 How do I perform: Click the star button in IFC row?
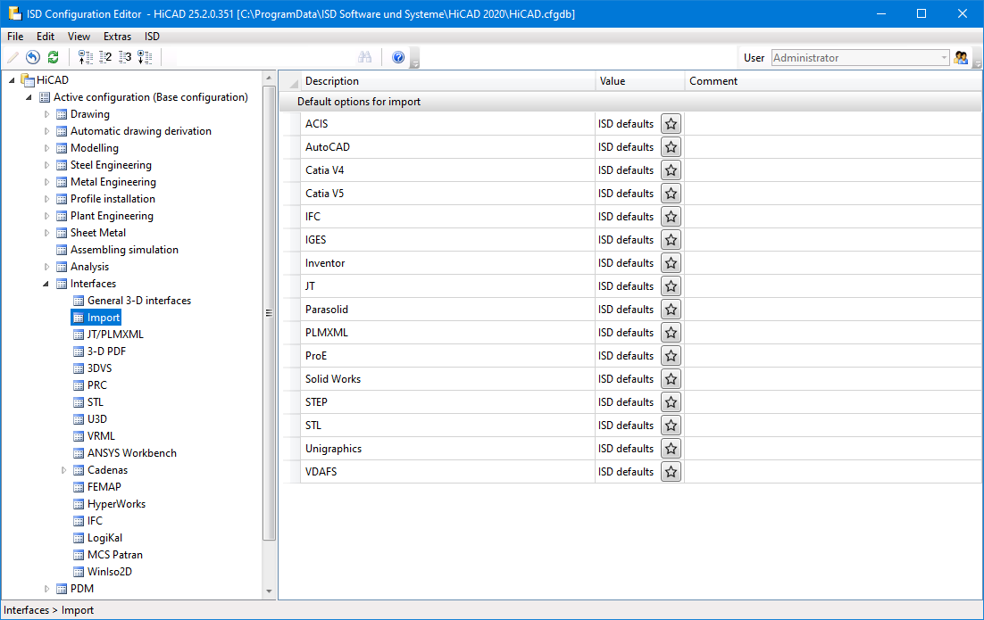pyautogui.click(x=671, y=217)
